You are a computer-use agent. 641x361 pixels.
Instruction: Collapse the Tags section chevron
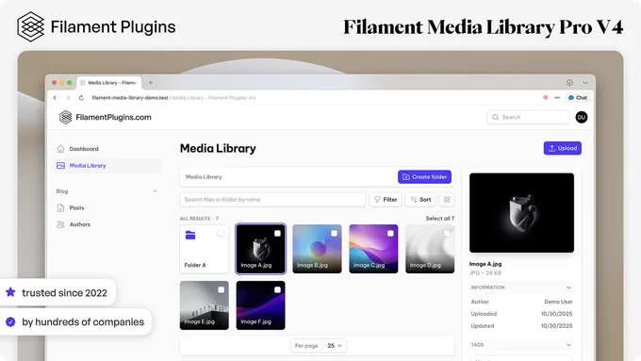tap(568, 345)
